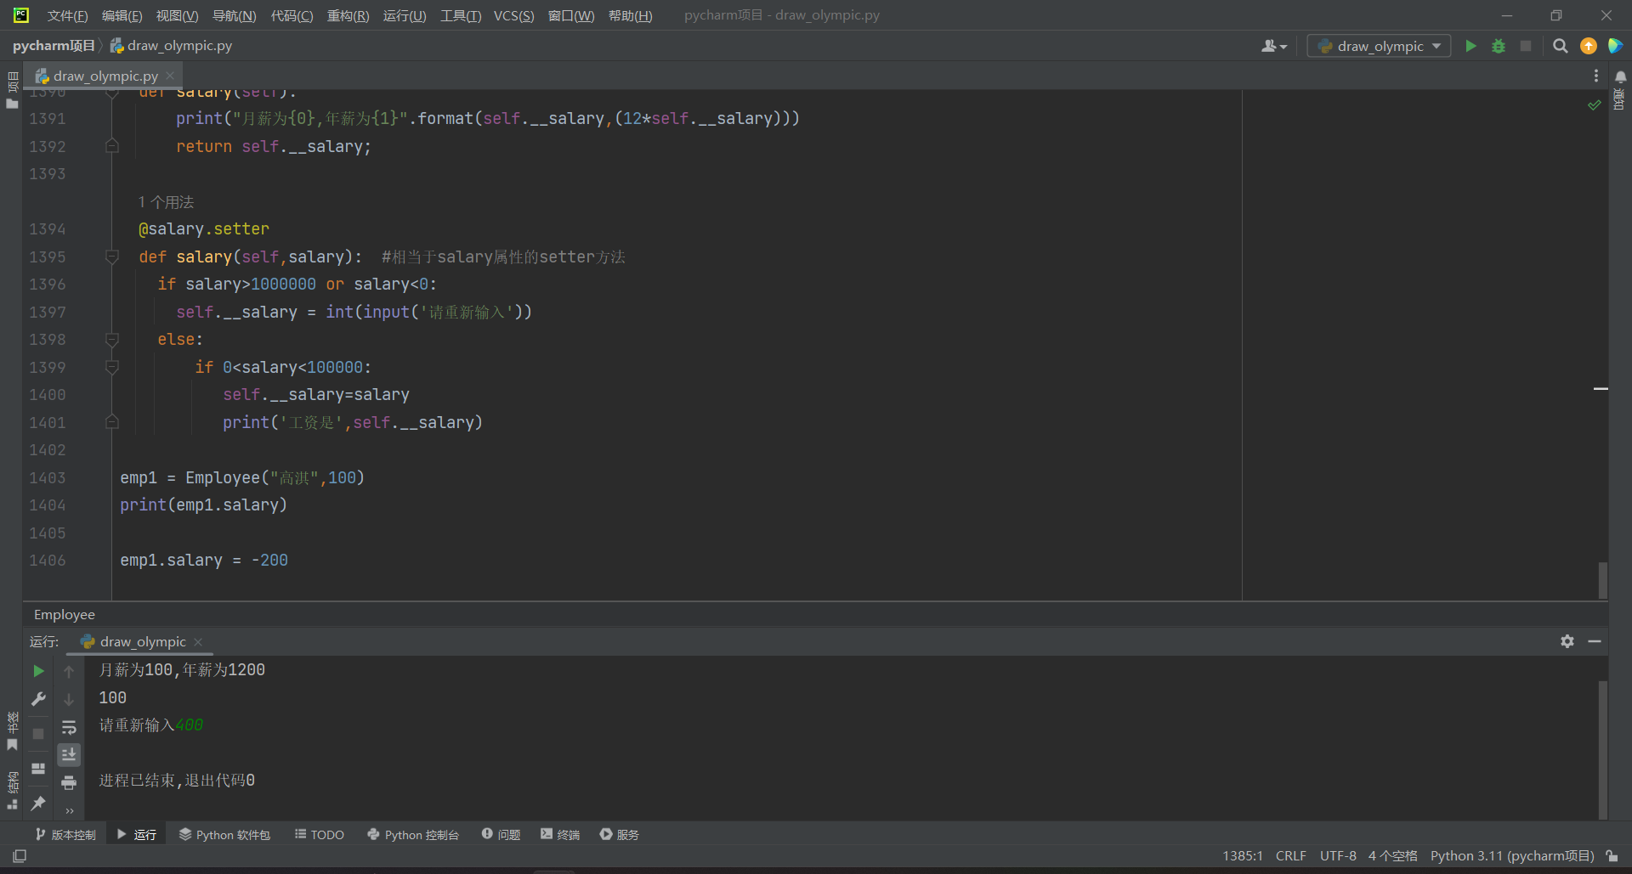Click the '1 个用法' usages hint
The image size is (1632, 874).
coord(166,202)
